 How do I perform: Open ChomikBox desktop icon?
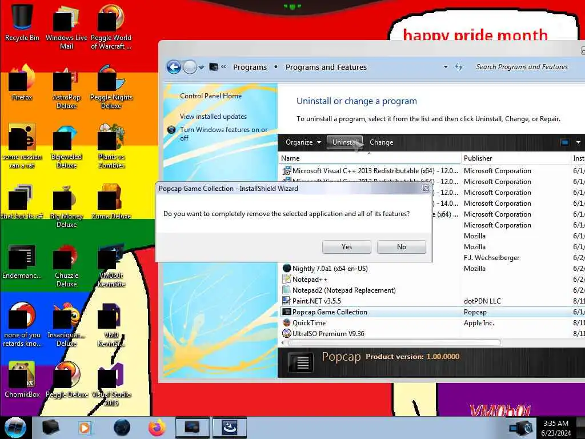(x=22, y=380)
